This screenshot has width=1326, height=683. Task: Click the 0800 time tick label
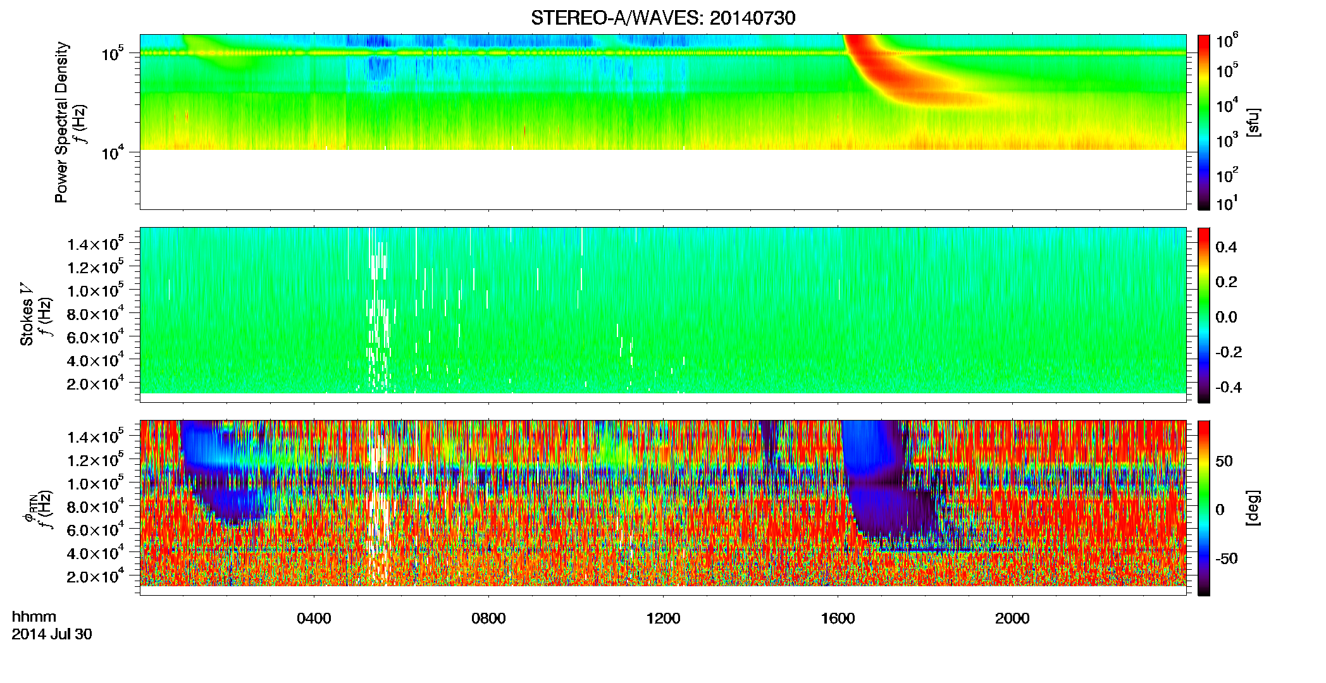(x=488, y=618)
